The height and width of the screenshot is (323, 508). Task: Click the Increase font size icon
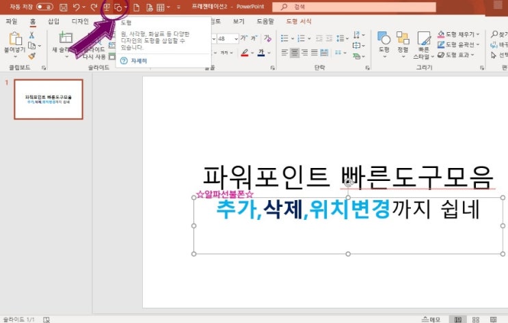click(244, 38)
